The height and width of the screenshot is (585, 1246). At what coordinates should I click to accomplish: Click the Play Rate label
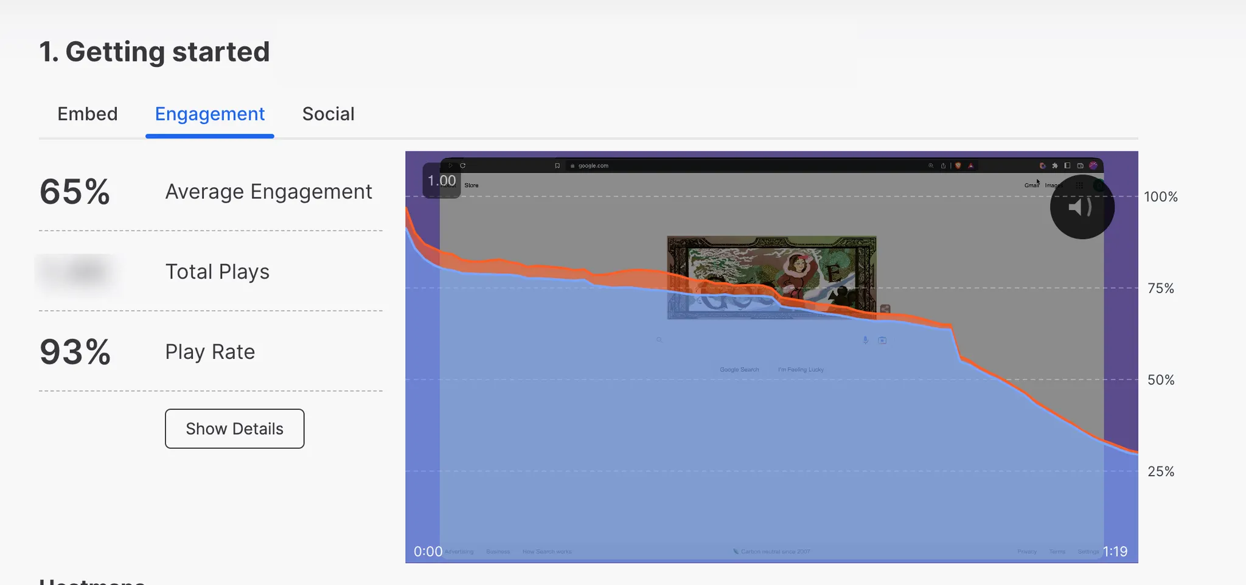(210, 351)
